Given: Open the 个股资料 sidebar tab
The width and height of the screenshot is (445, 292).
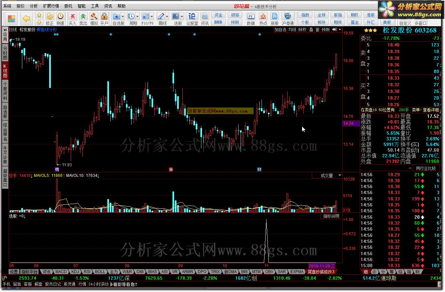Looking at the screenshot, I should pyautogui.click(x=5, y=91).
